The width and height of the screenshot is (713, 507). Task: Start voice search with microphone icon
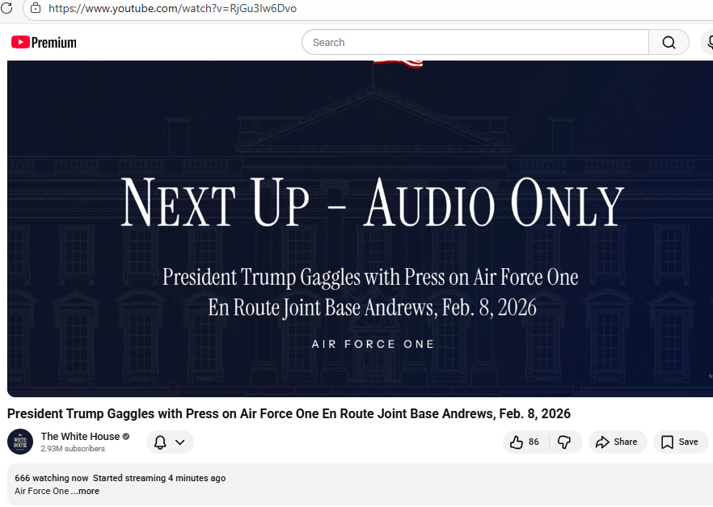[708, 42]
